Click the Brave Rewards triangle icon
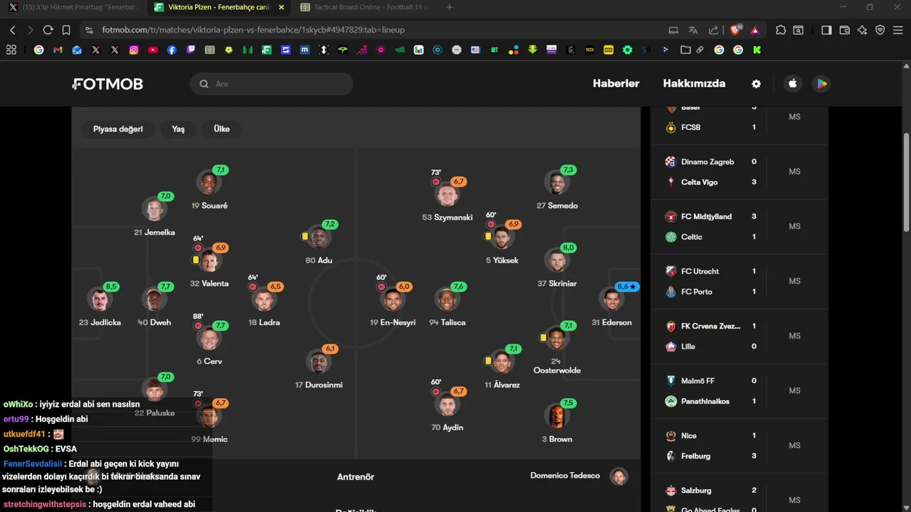911x512 pixels. pyautogui.click(x=754, y=30)
